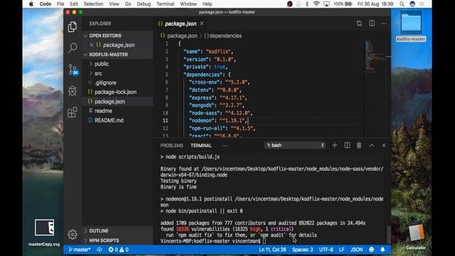Open the Source Control view

73,70
